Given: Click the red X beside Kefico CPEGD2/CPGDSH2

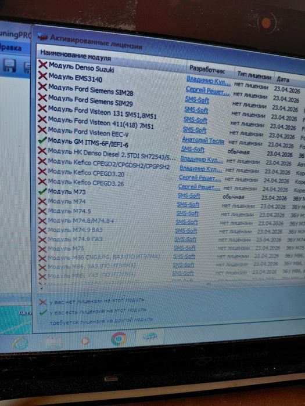Looking at the screenshot, I should tap(42, 161).
